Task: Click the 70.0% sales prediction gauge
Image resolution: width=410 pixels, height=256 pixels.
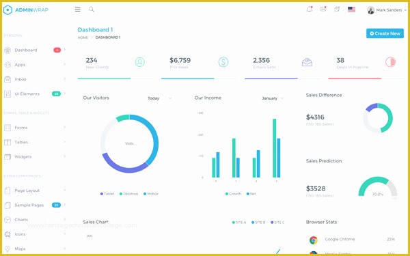Action: tap(378, 187)
